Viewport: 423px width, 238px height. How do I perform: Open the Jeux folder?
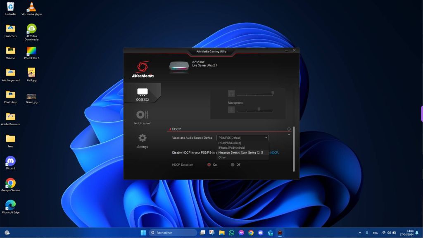tap(10, 141)
